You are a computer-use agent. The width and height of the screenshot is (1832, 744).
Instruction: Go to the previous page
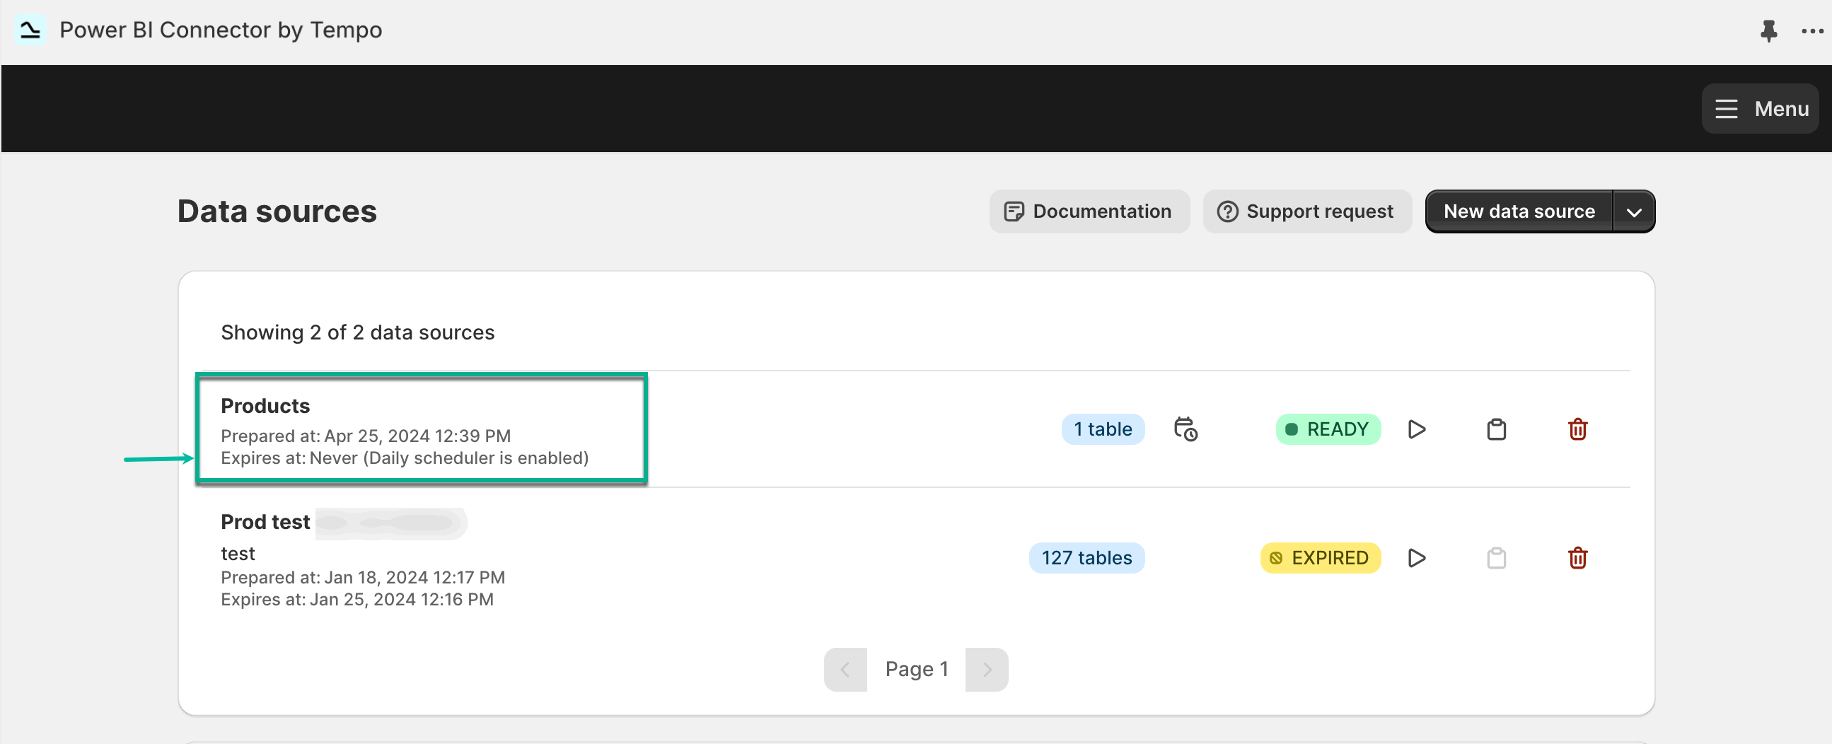(845, 668)
